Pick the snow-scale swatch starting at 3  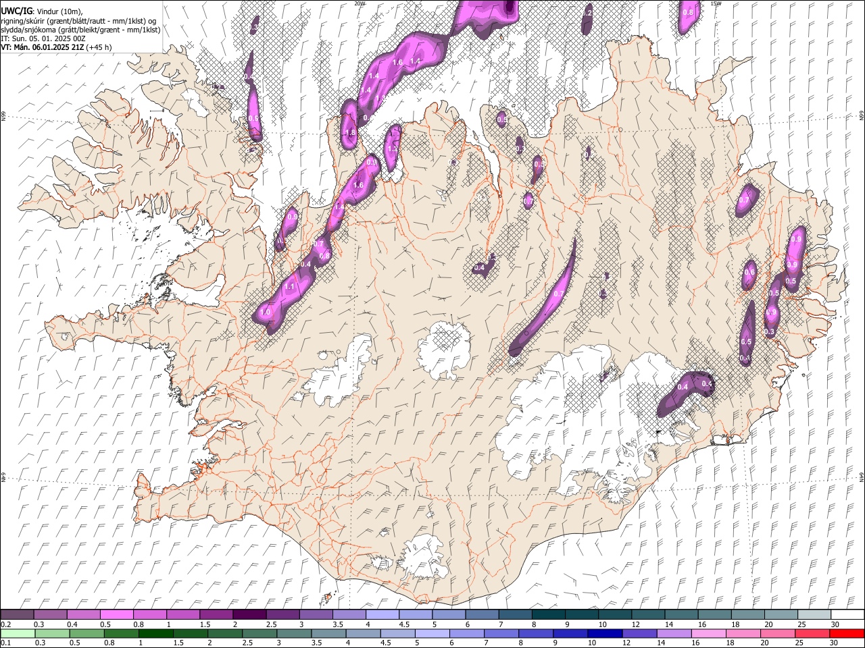315,614
